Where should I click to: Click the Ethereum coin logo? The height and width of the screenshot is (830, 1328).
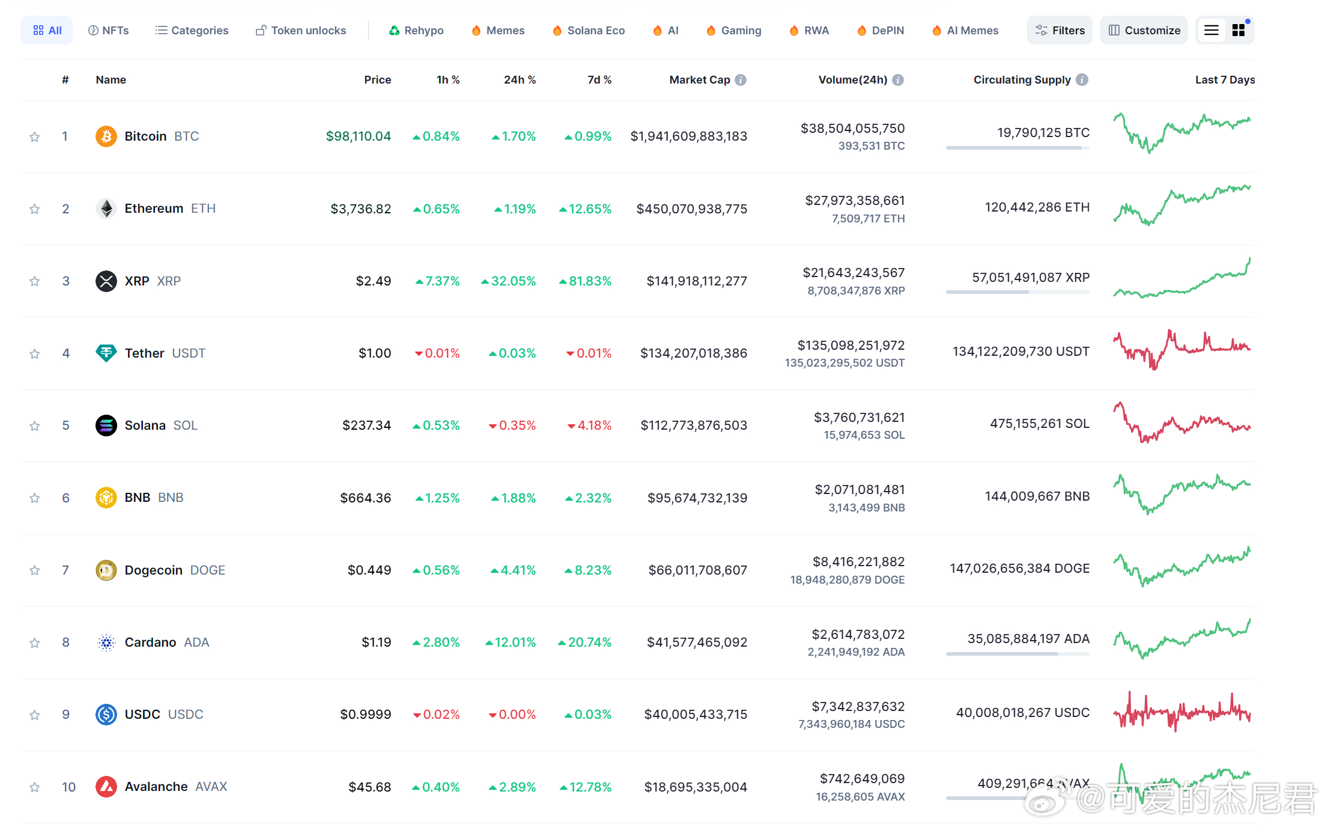(106, 209)
